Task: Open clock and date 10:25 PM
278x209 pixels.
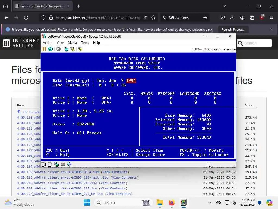Action: point(248,202)
